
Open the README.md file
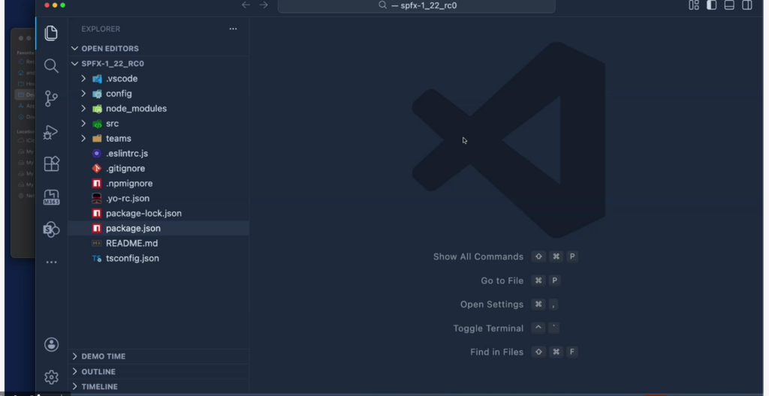coord(158,243)
